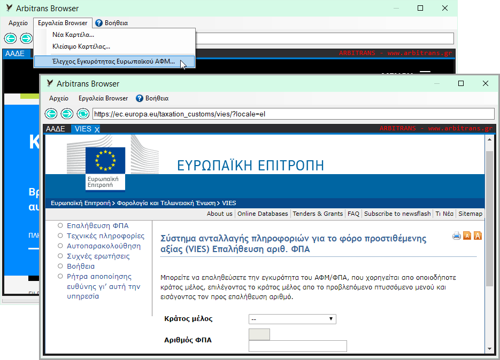Click the Αριθμός ΦΠΑ number input field
Image resolution: width=500 pixels, height=360 pixels.
click(x=297, y=346)
